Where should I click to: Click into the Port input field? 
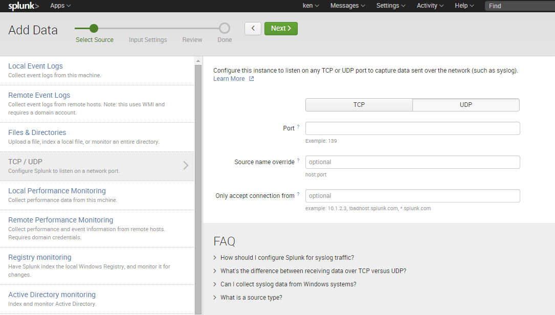click(x=412, y=128)
